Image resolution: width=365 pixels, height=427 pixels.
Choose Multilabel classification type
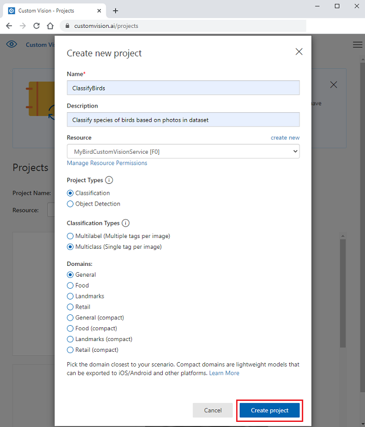tap(71, 236)
